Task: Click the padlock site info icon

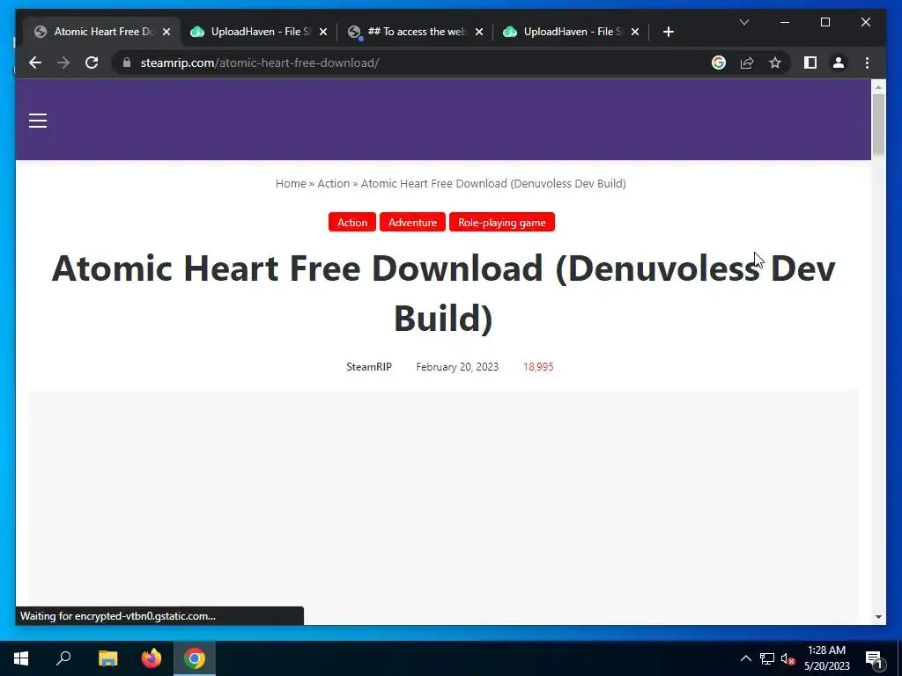Action: click(x=127, y=62)
